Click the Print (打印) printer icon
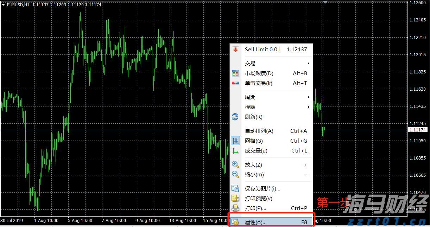Viewport: 430px width, 227px height. (235, 208)
